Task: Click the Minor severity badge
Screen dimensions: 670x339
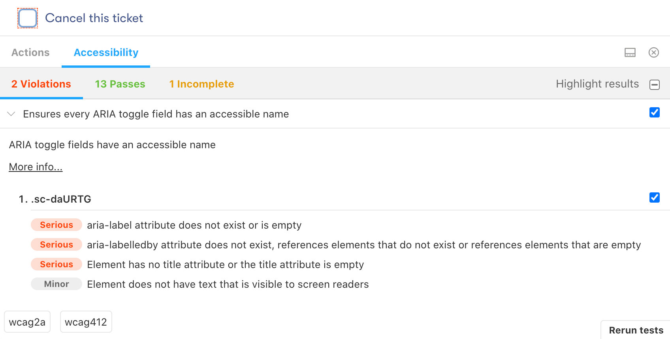Action: click(56, 284)
